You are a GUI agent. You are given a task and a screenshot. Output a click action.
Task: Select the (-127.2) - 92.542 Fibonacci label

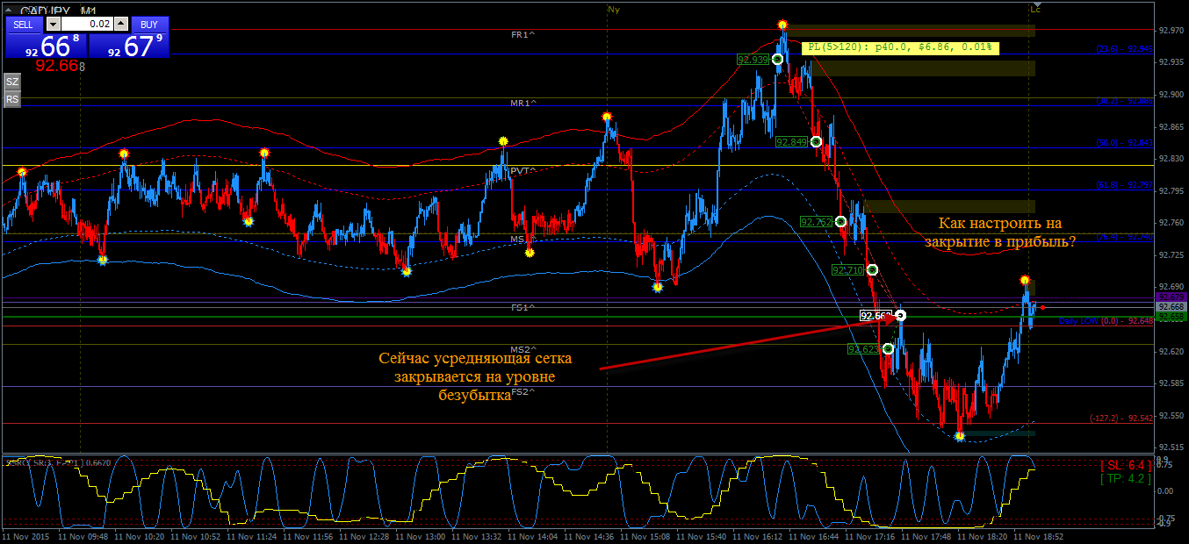tap(1121, 419)
